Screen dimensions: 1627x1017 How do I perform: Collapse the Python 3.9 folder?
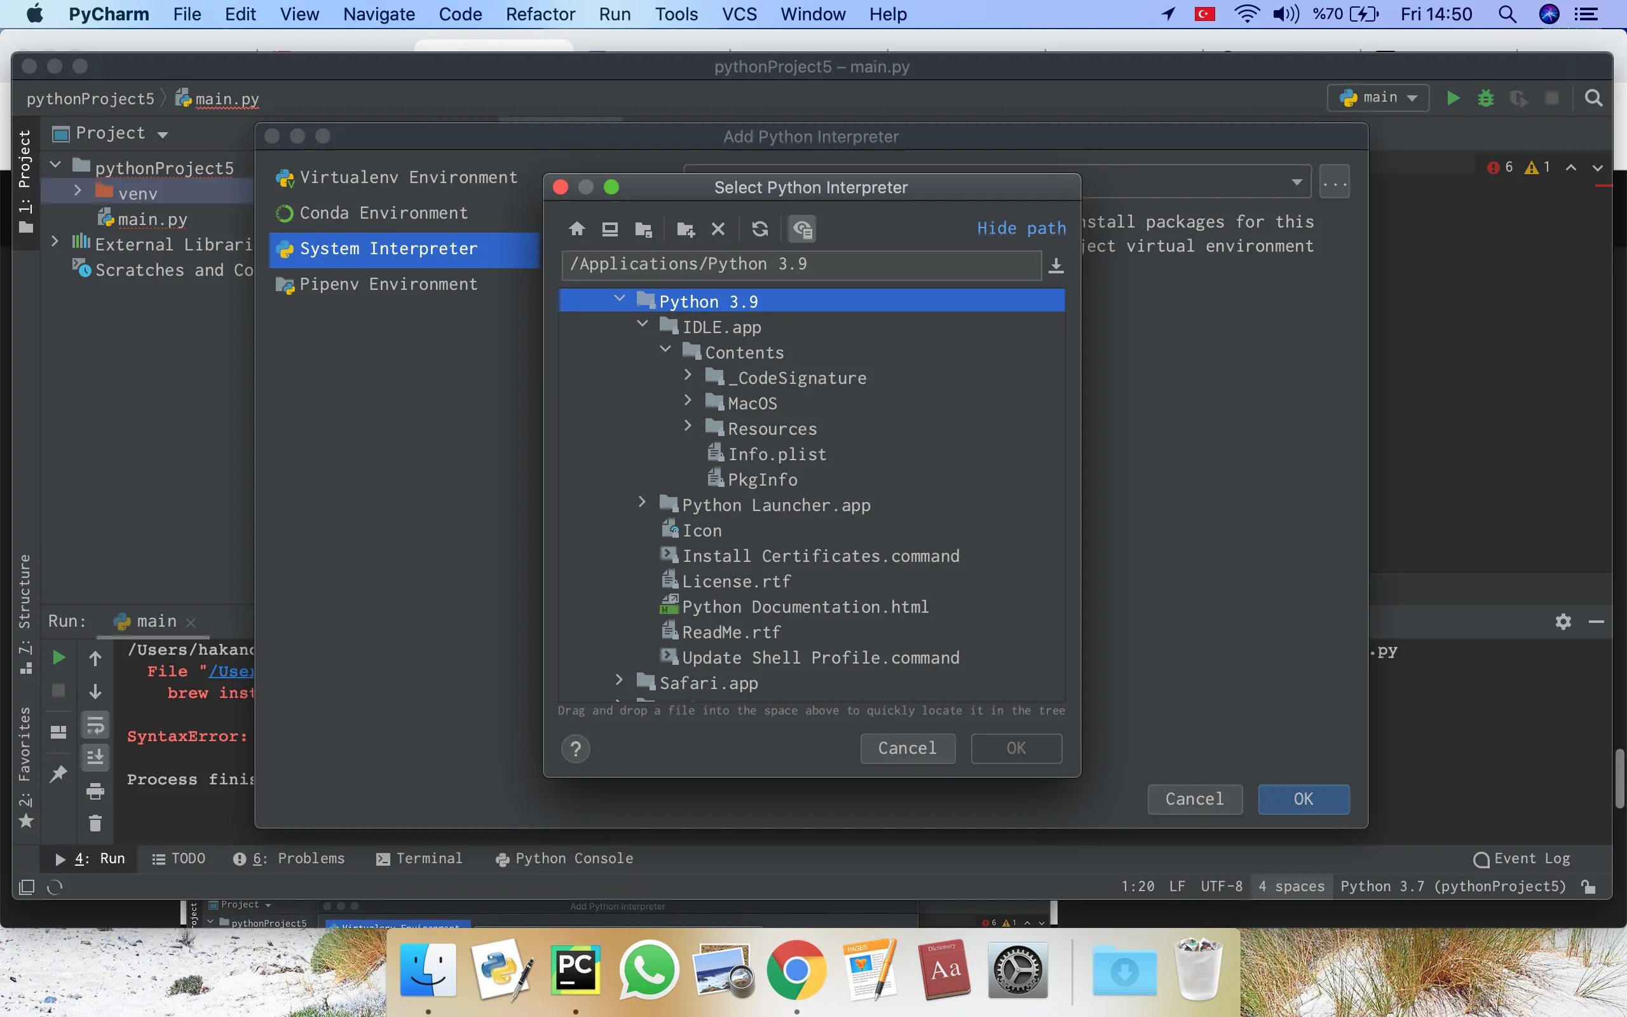tap(619, 299)
